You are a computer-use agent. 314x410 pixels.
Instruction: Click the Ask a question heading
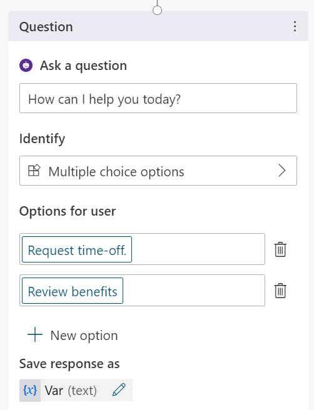pyautogui.click(x=83, y=66)
